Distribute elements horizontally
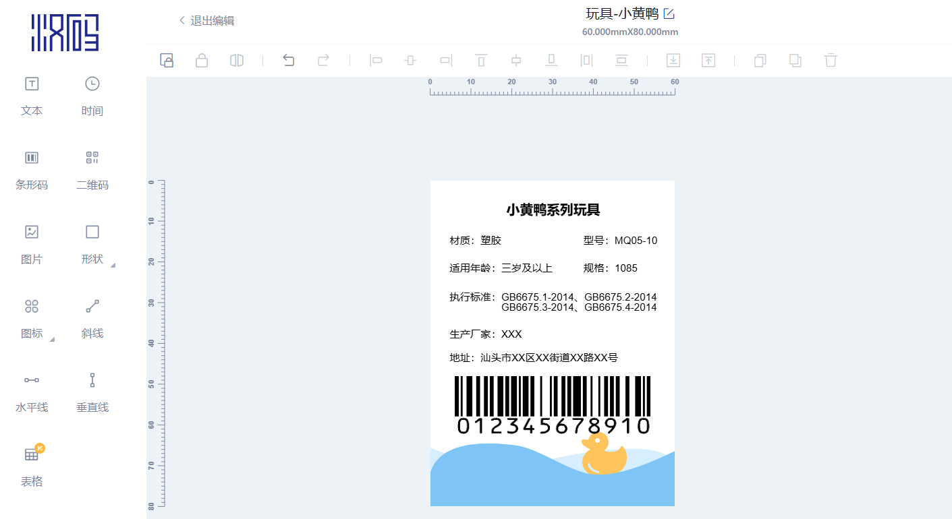Screen dimensions: 952x519 pyautogui.click(x=586, y=61)
